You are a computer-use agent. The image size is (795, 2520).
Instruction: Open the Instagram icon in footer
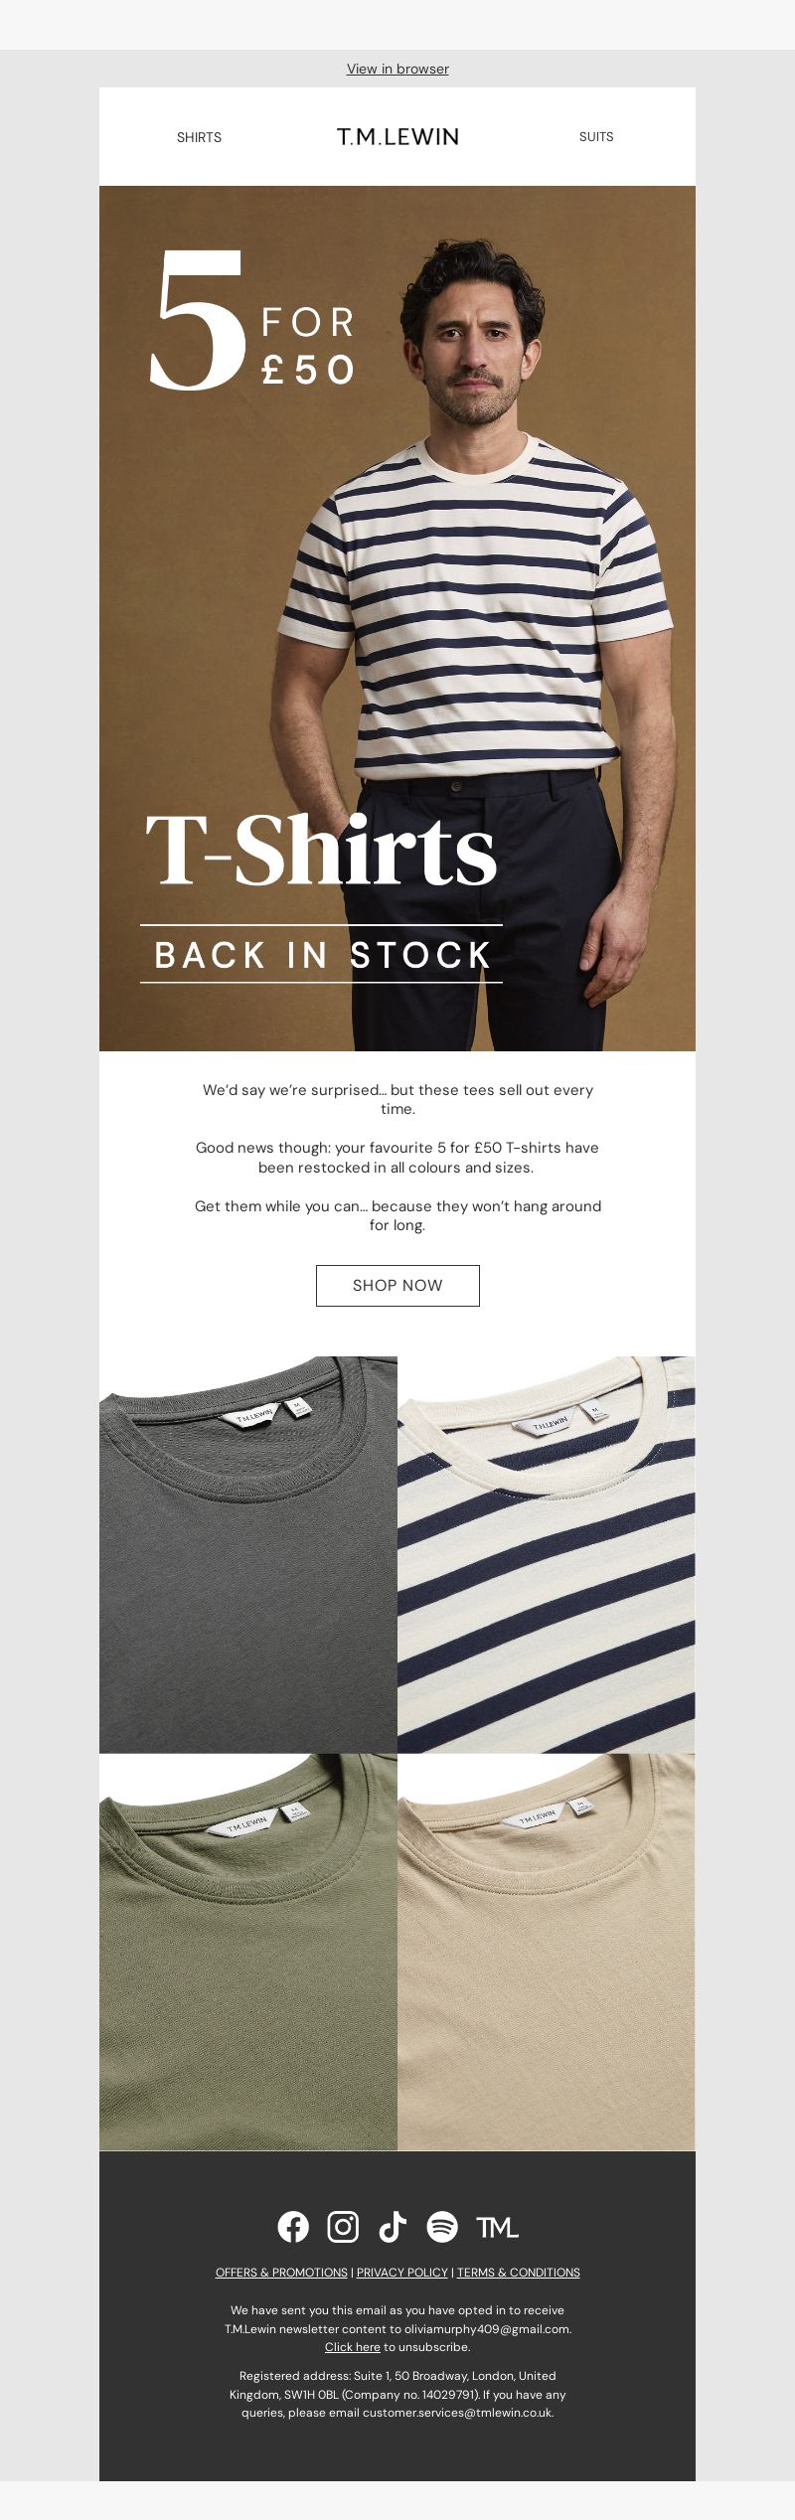(x=343, y=2227)
